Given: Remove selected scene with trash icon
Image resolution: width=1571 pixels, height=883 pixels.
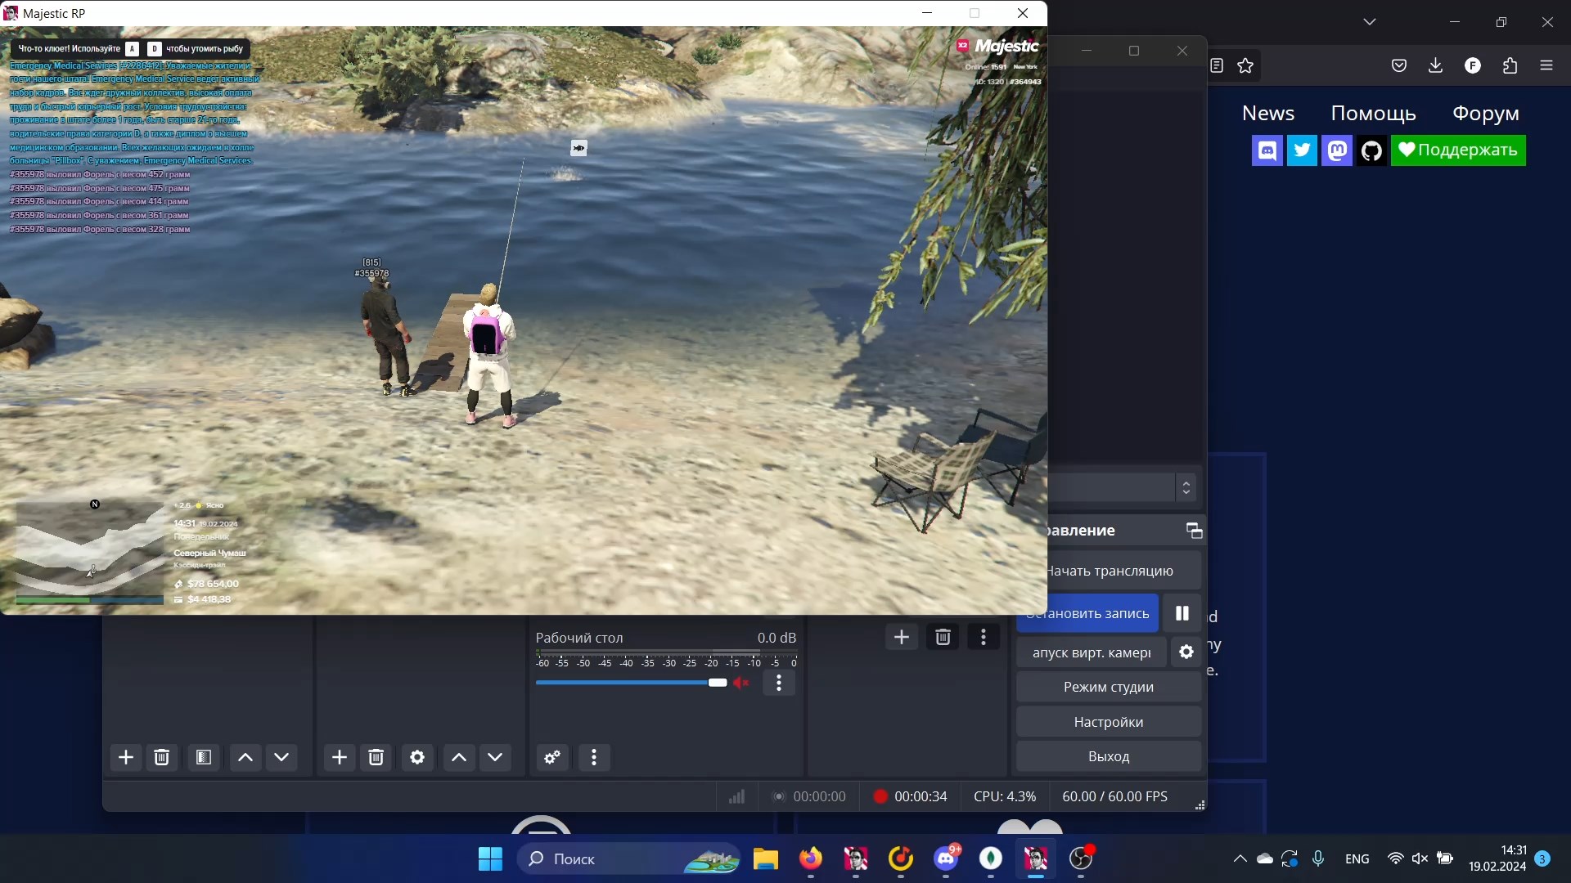Looking at the screenshot, I should pos(162,757).
